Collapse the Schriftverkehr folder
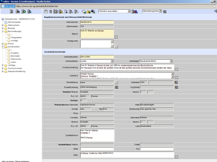Image resolution: width=217 pixels, height=162 pixels. point(2,47)
